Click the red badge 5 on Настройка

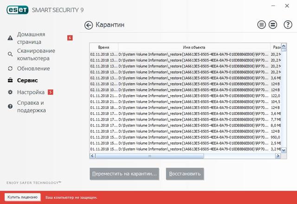pos(51,92)
